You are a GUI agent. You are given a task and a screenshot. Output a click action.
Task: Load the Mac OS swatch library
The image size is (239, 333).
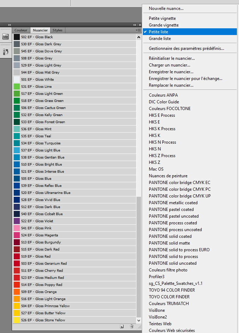[156, 169]
